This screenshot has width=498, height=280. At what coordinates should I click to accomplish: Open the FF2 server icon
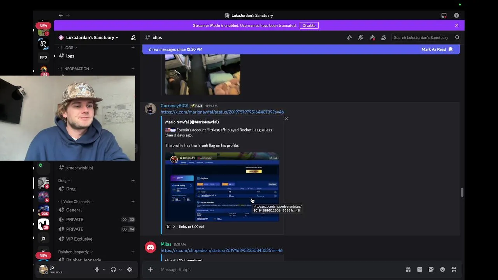pyautogui.click(x=43, y=58)
